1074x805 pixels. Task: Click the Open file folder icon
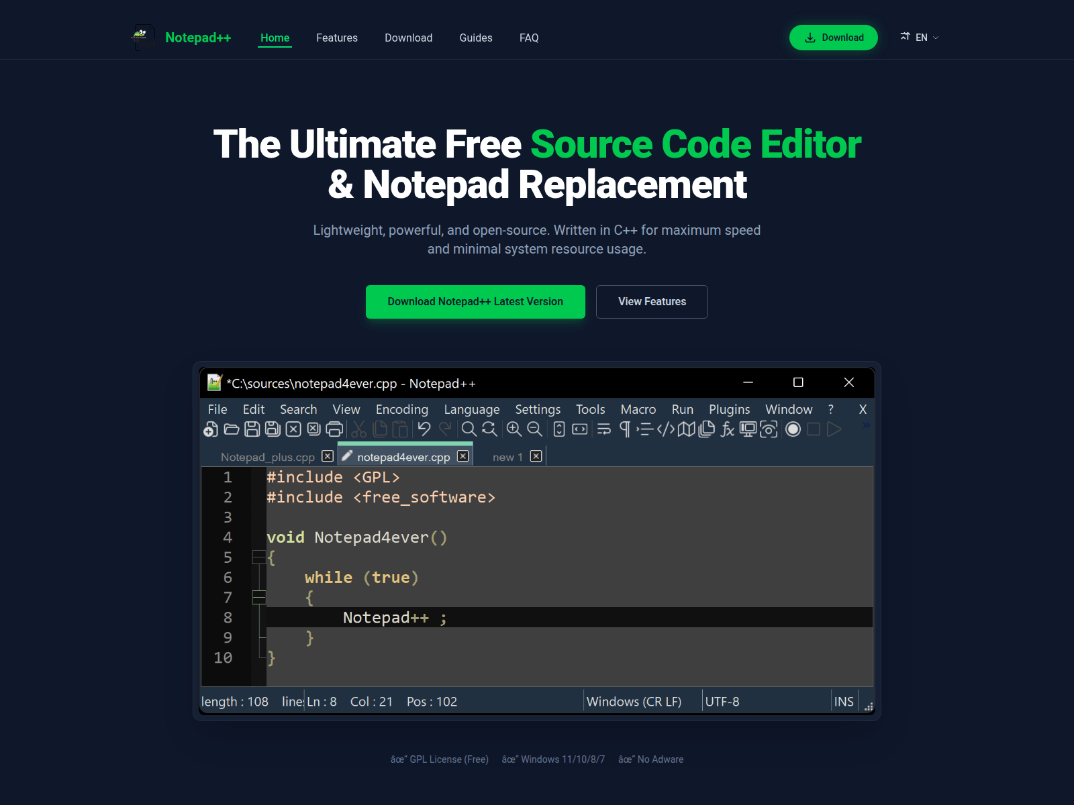[232, 429]
